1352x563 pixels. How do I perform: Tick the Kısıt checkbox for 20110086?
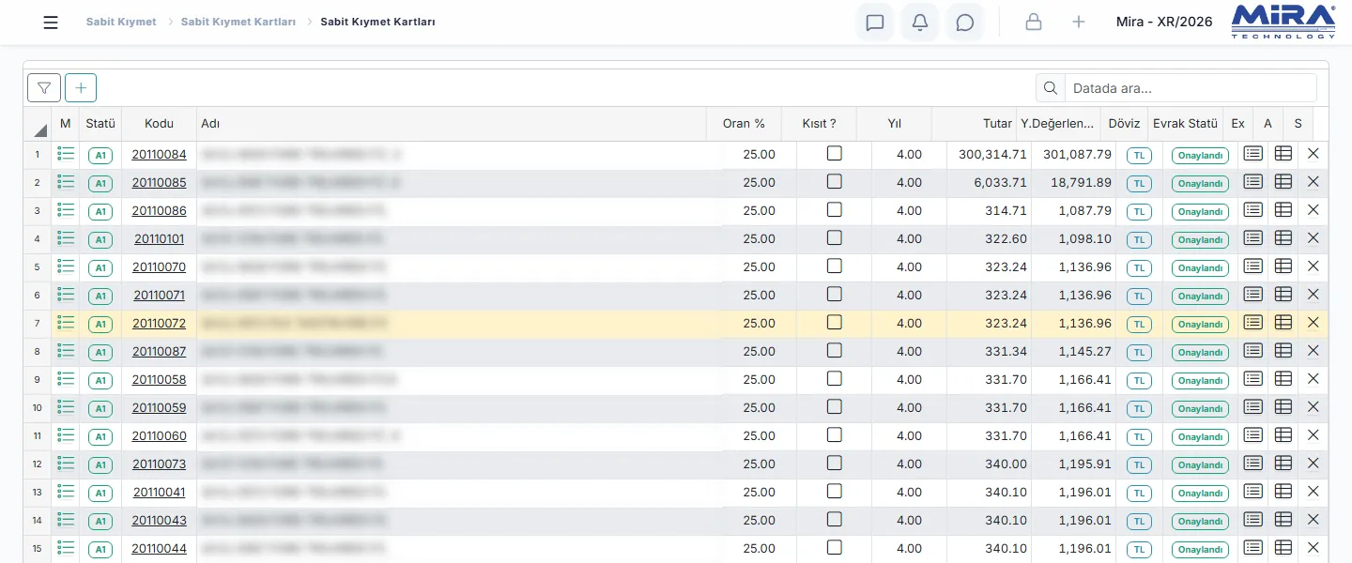click(834, 210)
